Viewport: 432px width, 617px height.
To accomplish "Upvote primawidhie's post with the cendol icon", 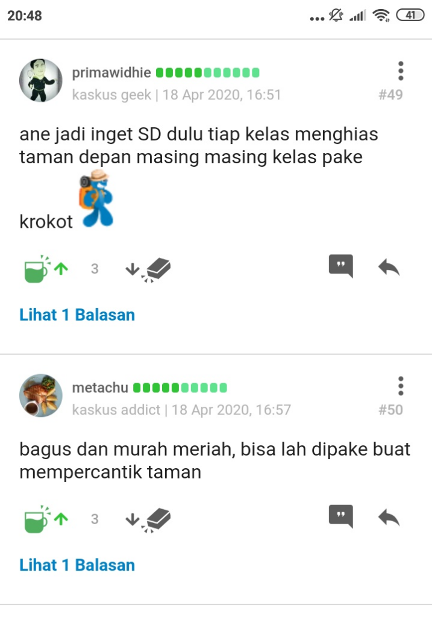I will coord(46,269).
